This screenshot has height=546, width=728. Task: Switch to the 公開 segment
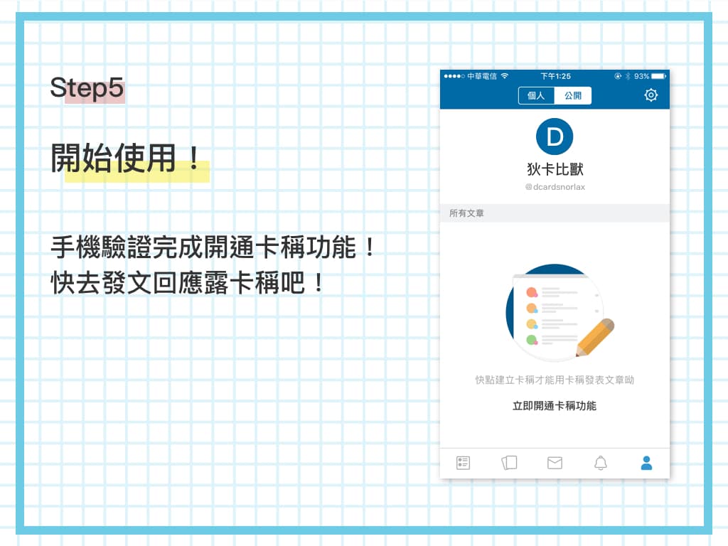pyautogui.click(x=573, y=96)
